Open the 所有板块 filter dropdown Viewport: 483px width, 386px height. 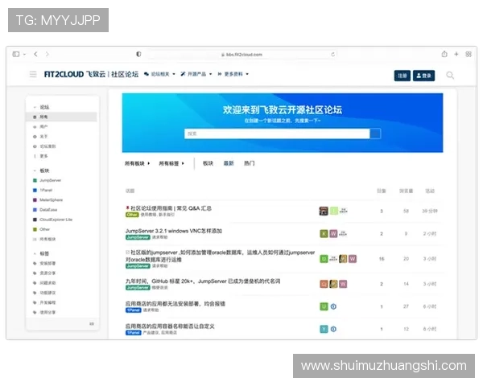click(x=137, y=163)
